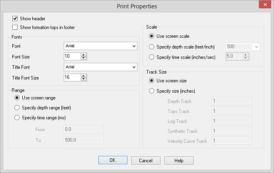Increase Font Size with up arrow
This screenshot has height=173, width=274.
pyautogui.click(x=83, y=55)
